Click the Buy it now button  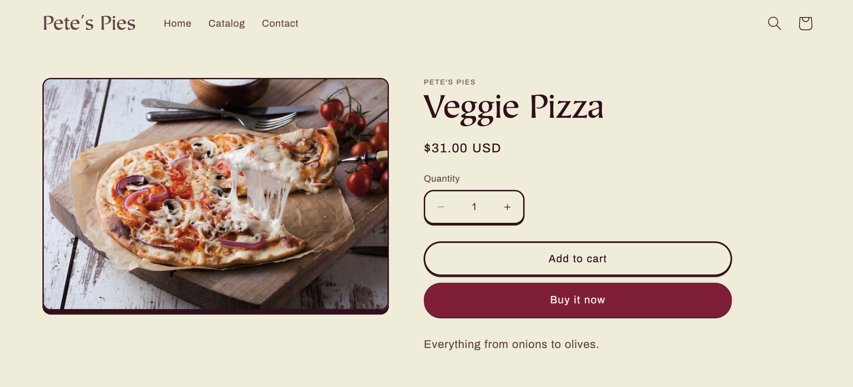coord(577,300)
